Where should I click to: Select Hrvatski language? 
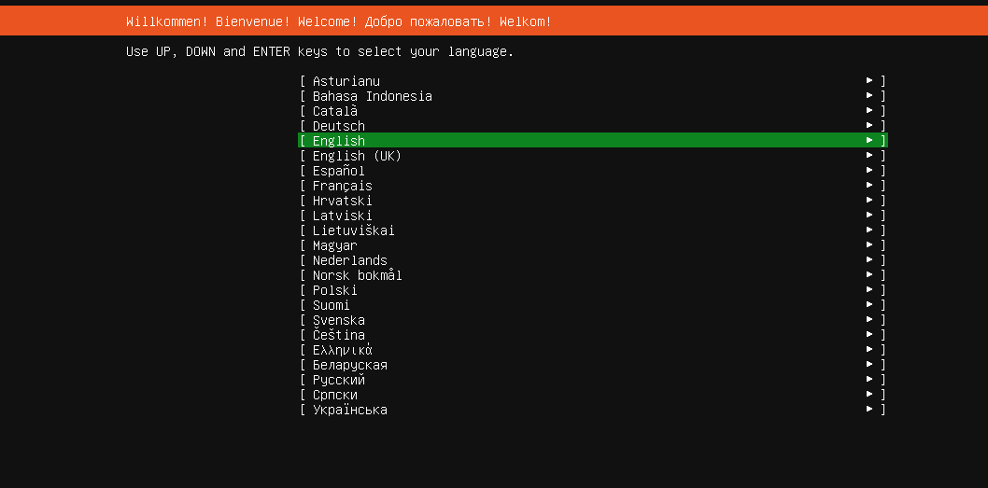[592, 201]
